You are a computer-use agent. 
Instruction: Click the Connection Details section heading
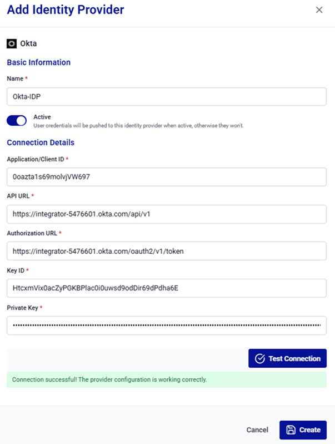coord(41,142)
